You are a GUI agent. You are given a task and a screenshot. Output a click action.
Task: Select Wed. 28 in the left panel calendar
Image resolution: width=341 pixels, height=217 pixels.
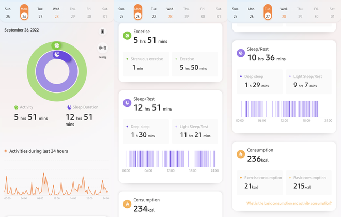click(56, 12)
